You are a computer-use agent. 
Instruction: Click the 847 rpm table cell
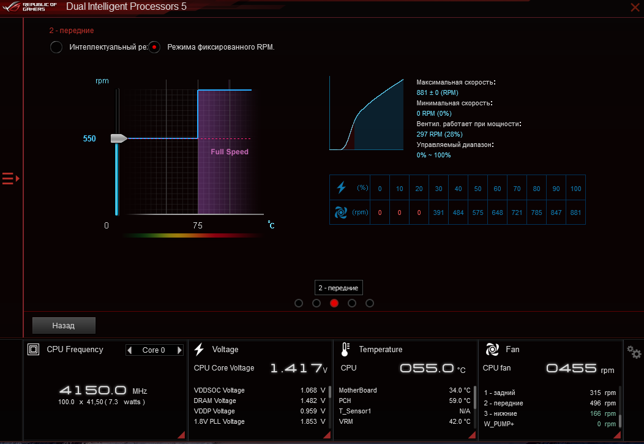click(556, 213)
